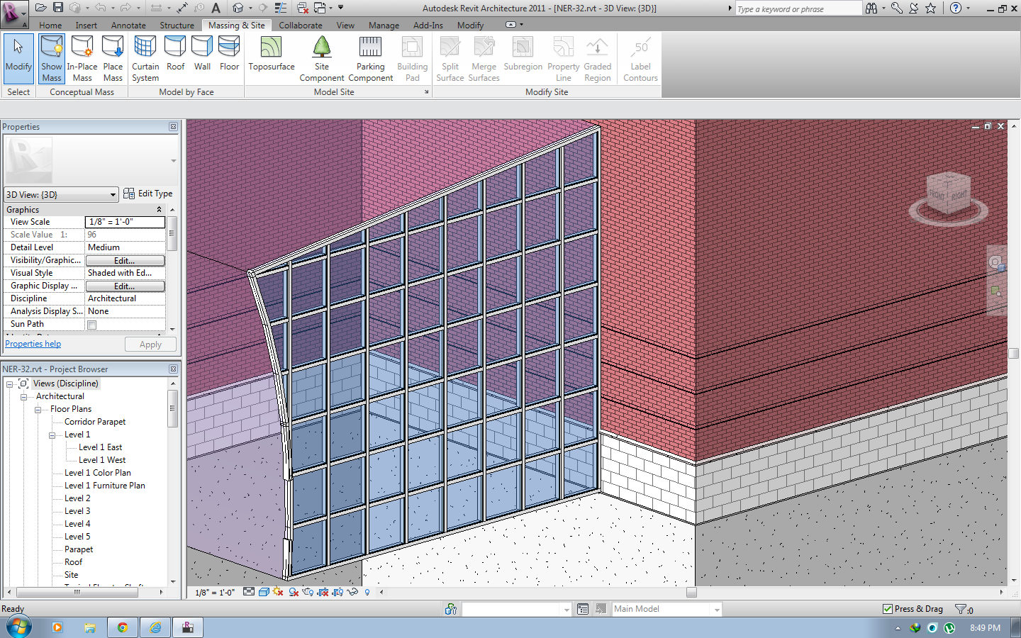Open the Manage menu tab

point(384,25)
